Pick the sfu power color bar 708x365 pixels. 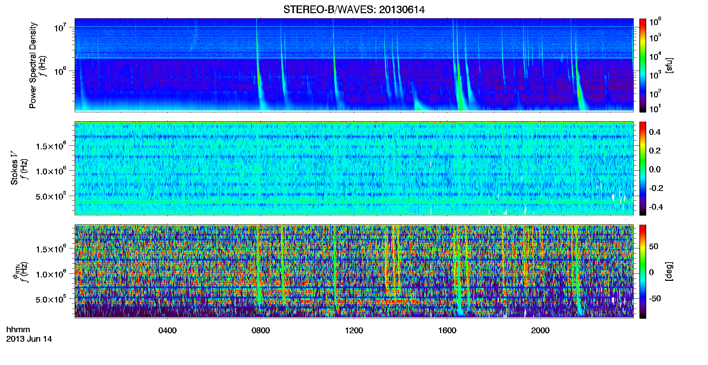[643, 65]
